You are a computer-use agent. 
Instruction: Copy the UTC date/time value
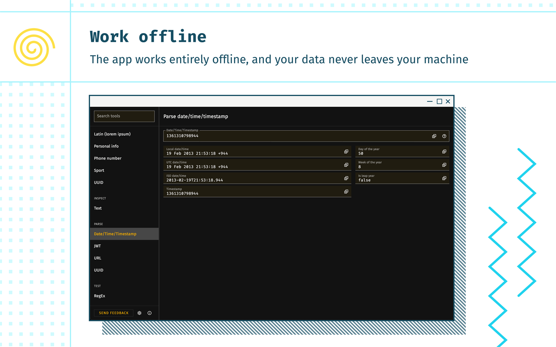click(x=346, y=165)
